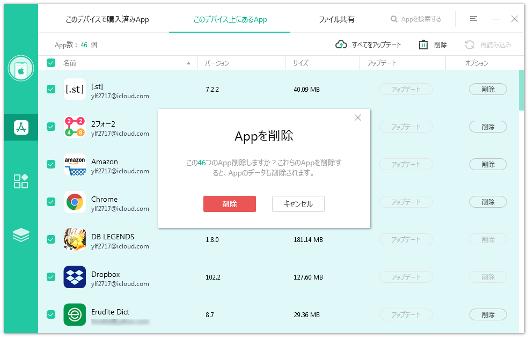Click the vertical scrollbar thumb
The height and width of the screenshot is (337, 528).
(x=522, y=90)
